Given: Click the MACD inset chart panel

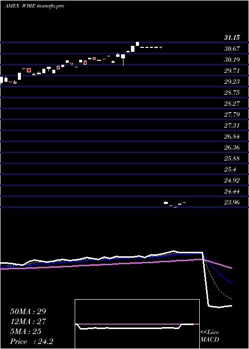Looking at the screenshot, I should [137, 324].
